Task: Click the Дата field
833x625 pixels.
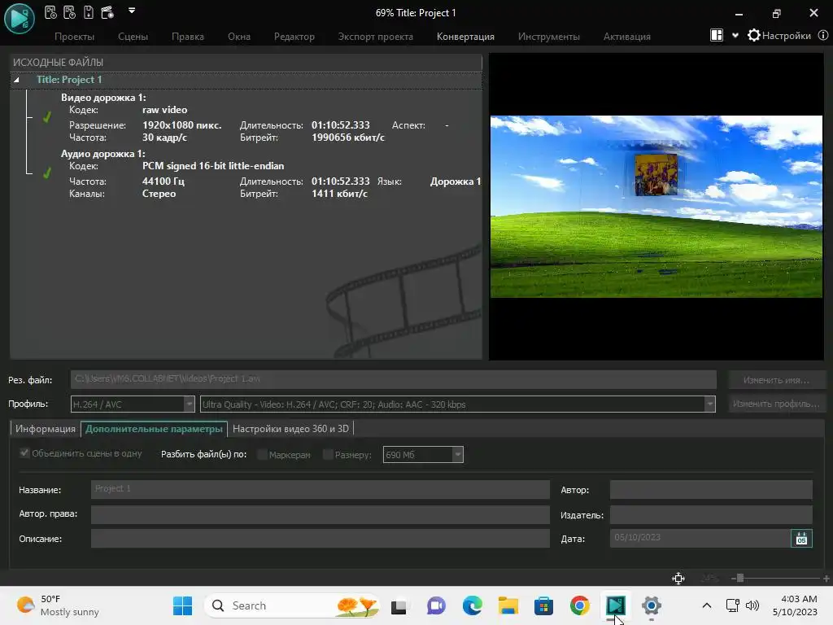Action: pyautogui.click(x=700, y=539)
